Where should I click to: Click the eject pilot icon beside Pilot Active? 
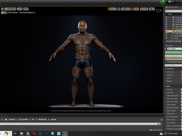tap(2, 12)
